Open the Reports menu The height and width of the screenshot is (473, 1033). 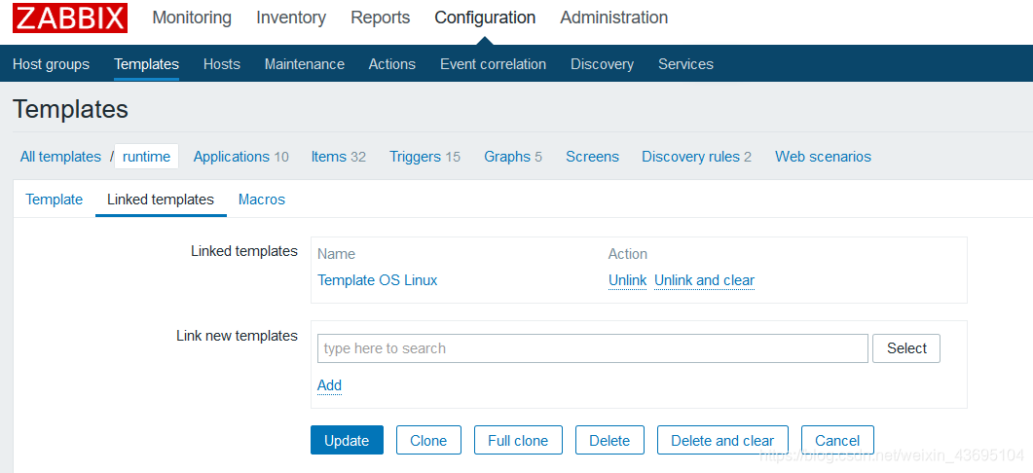[380, 18]
